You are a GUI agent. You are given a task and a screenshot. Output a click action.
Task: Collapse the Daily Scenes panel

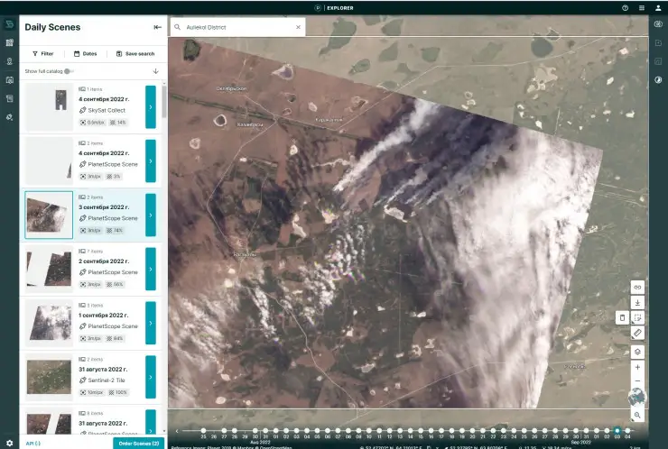coord(157,27)
